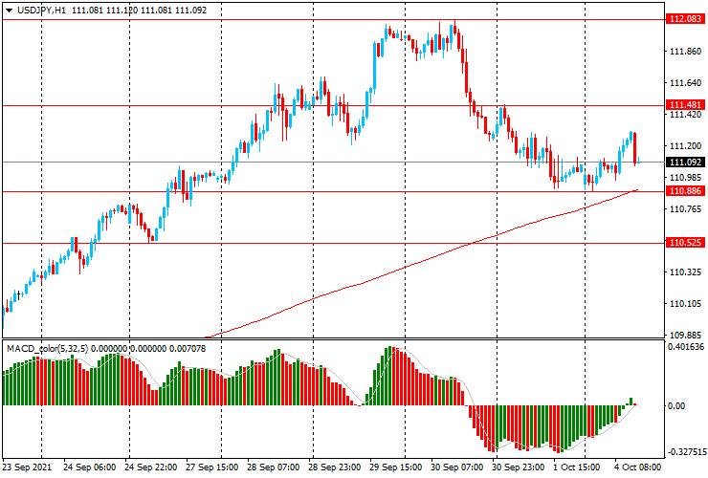Click the MACD zero level 0.00 label

(676, 406)
